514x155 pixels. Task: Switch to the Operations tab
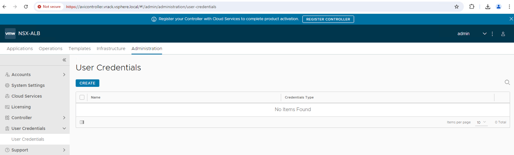50,49
